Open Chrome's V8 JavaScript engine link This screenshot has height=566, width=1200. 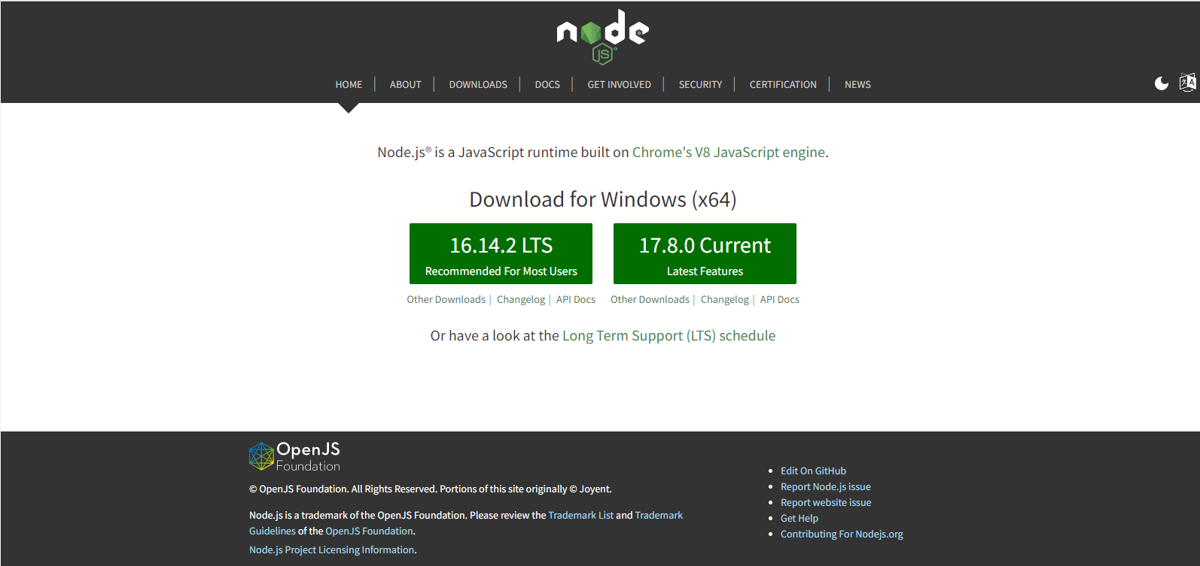[x=729, y=153]
